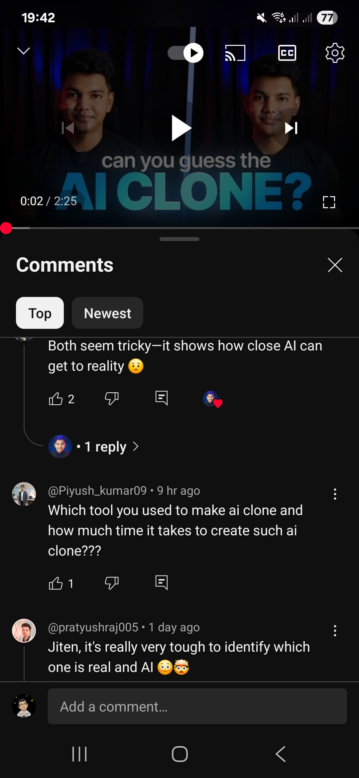Toggle the autoplay switch
The image size is (359, 778).
(x=185, y=53)
